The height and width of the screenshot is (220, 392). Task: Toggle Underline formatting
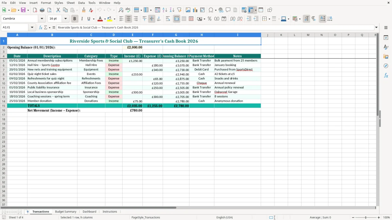tap(89, 19)
